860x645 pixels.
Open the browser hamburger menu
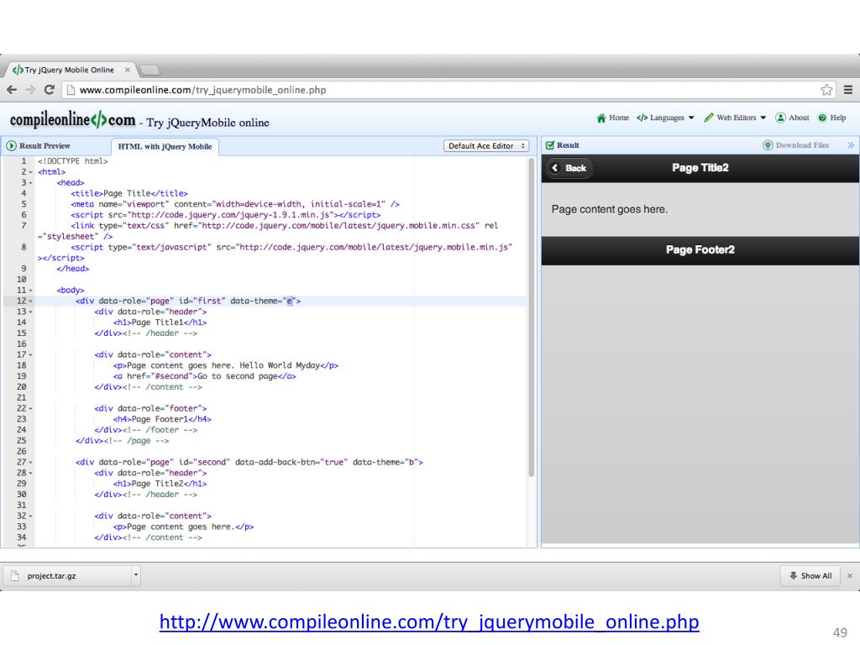[x=848, y=90]
